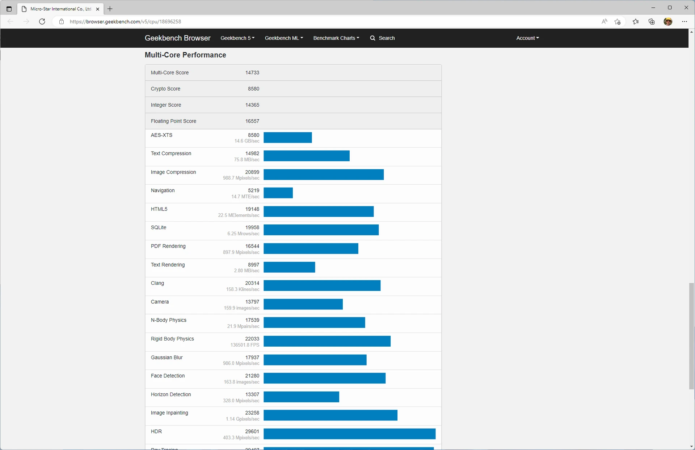
Task: Click the Clang row label
Action: tap(157, 283)
